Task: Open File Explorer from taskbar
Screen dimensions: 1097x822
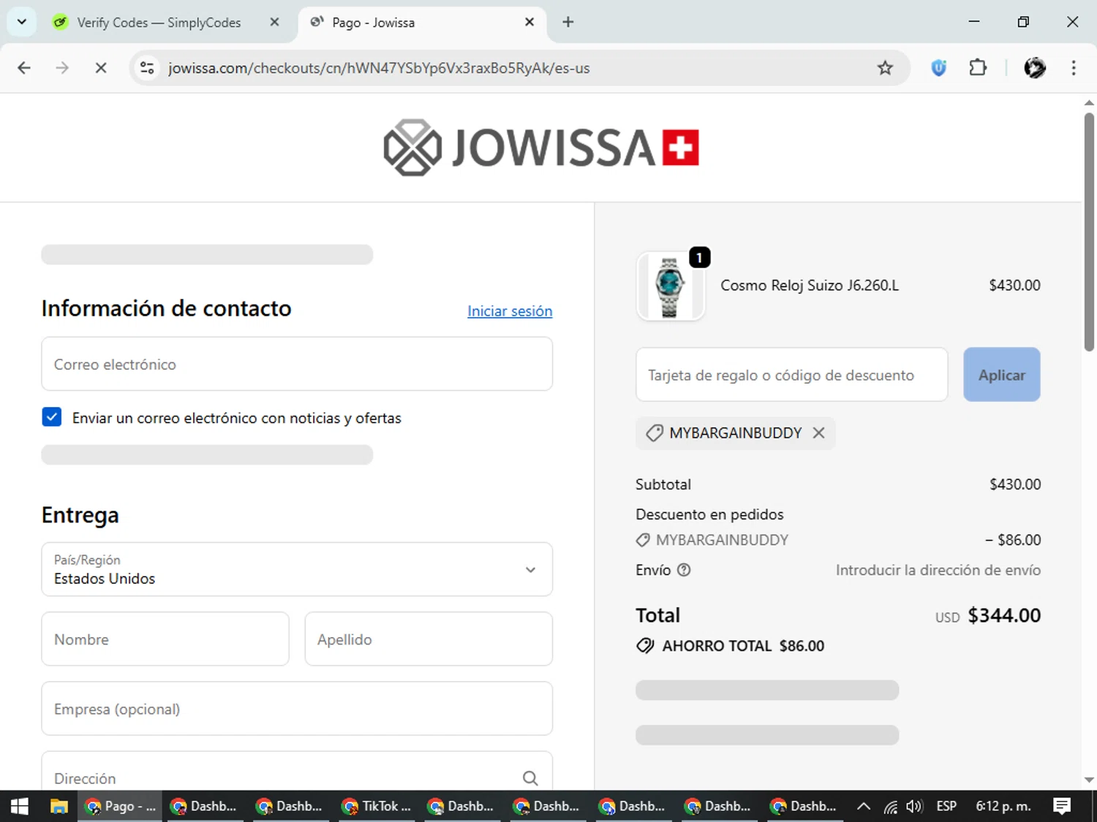Action: (x=59, y=806)
